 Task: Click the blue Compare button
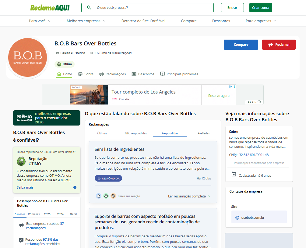click(241, 44)
